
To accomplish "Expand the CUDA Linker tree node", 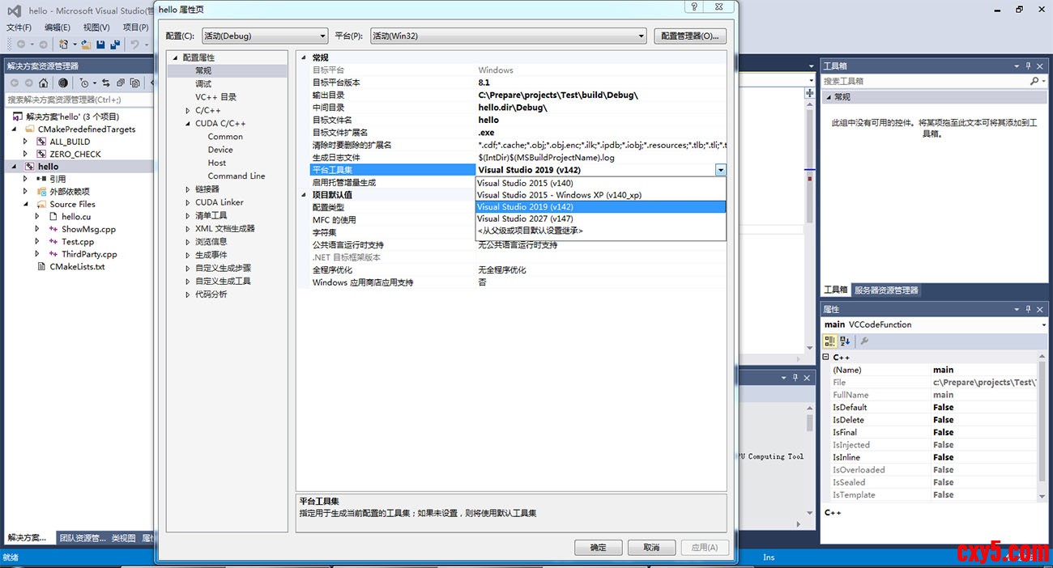I will click(188, 202).
